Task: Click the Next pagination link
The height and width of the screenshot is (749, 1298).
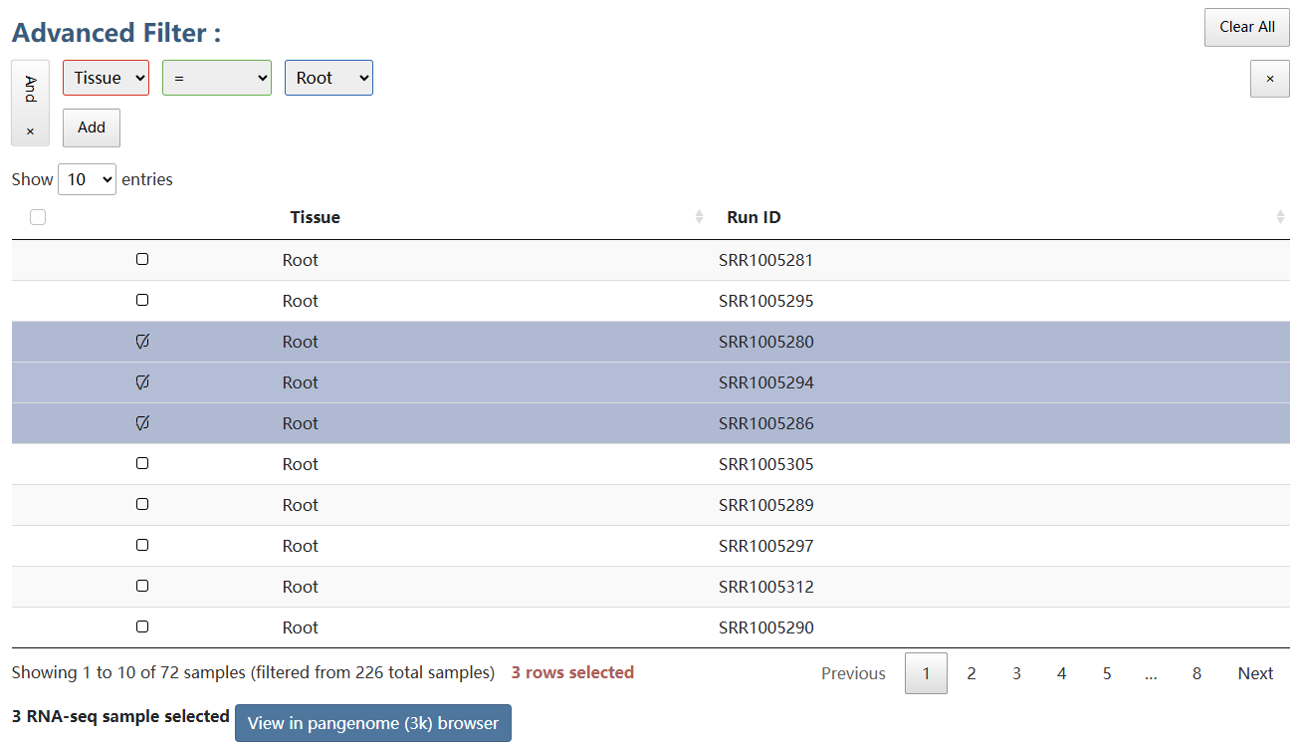Action: pyautogui.click(x=1255, y=673)
